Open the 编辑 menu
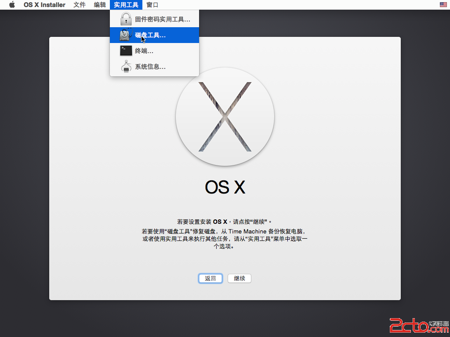 point(100,5)
